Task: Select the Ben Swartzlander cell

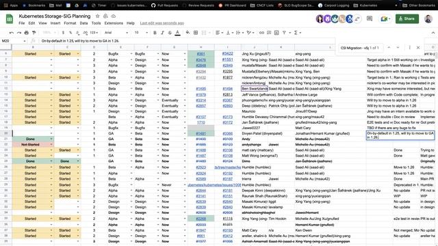Action: point(255,89)
